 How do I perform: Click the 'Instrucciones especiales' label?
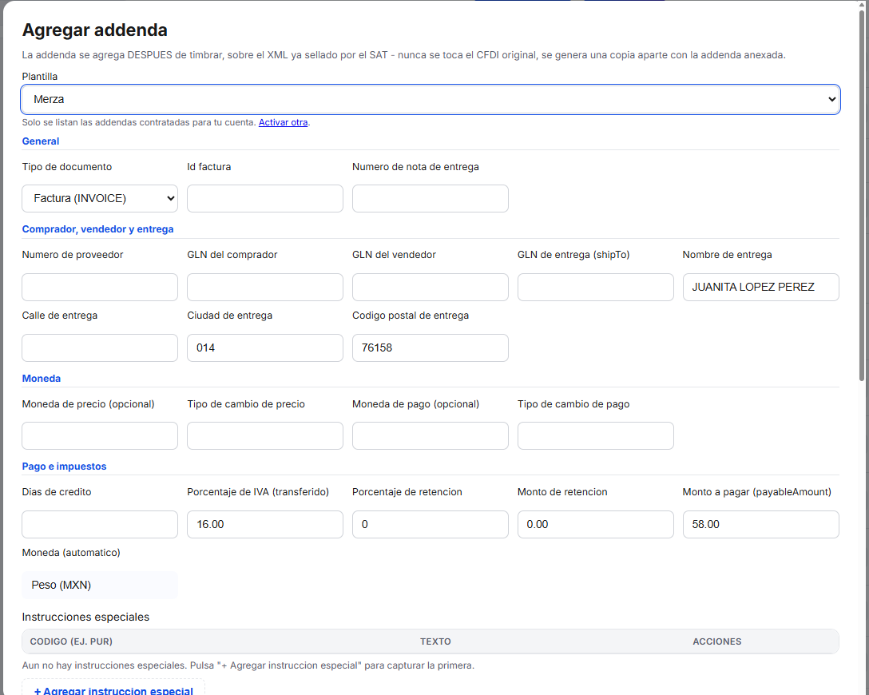pos(85,617)
